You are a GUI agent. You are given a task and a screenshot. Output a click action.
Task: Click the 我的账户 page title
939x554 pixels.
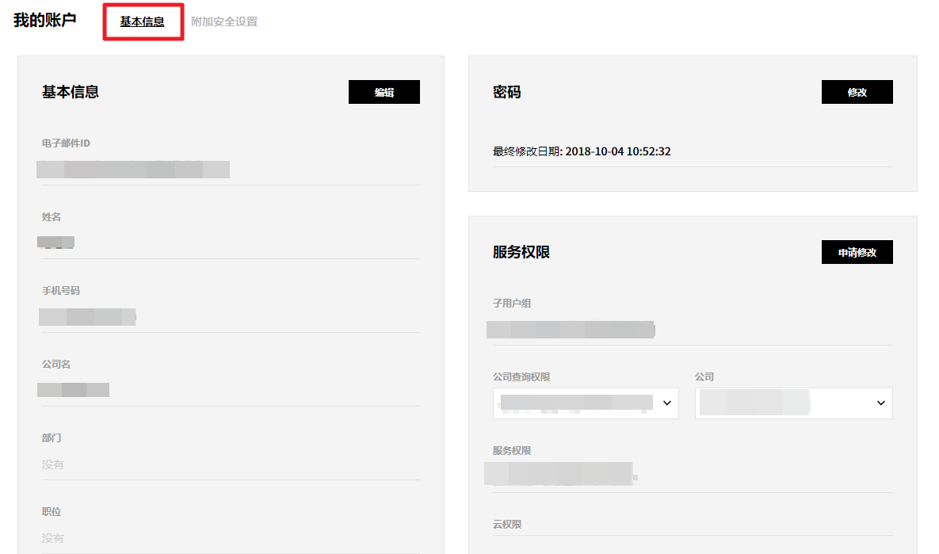click(x=44, y=21)
